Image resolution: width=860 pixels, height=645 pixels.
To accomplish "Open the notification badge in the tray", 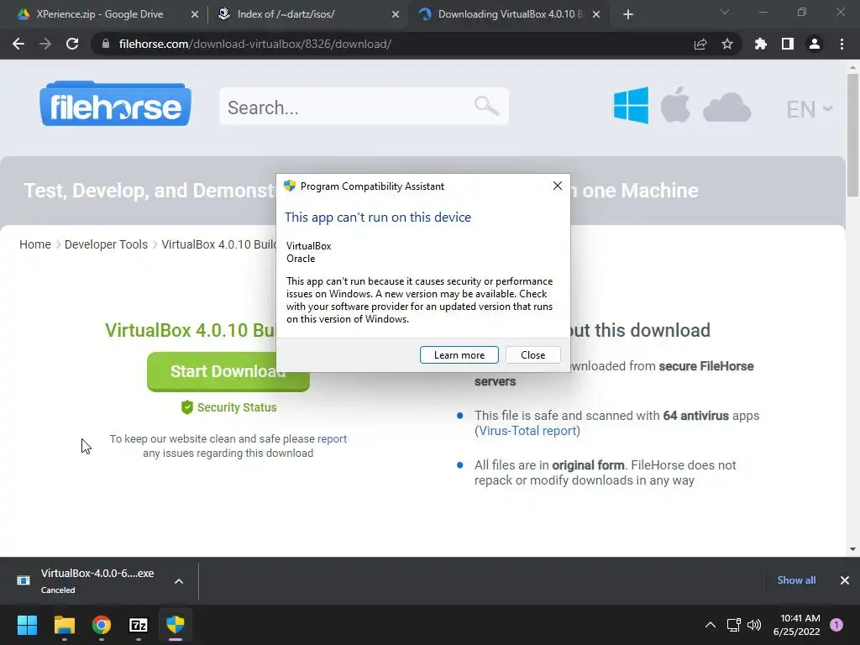I will tap(836, 625).
